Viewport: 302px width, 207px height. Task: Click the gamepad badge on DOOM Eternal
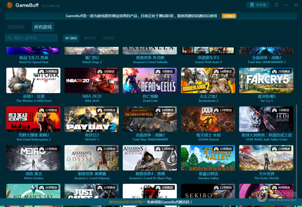pos(223,110)
